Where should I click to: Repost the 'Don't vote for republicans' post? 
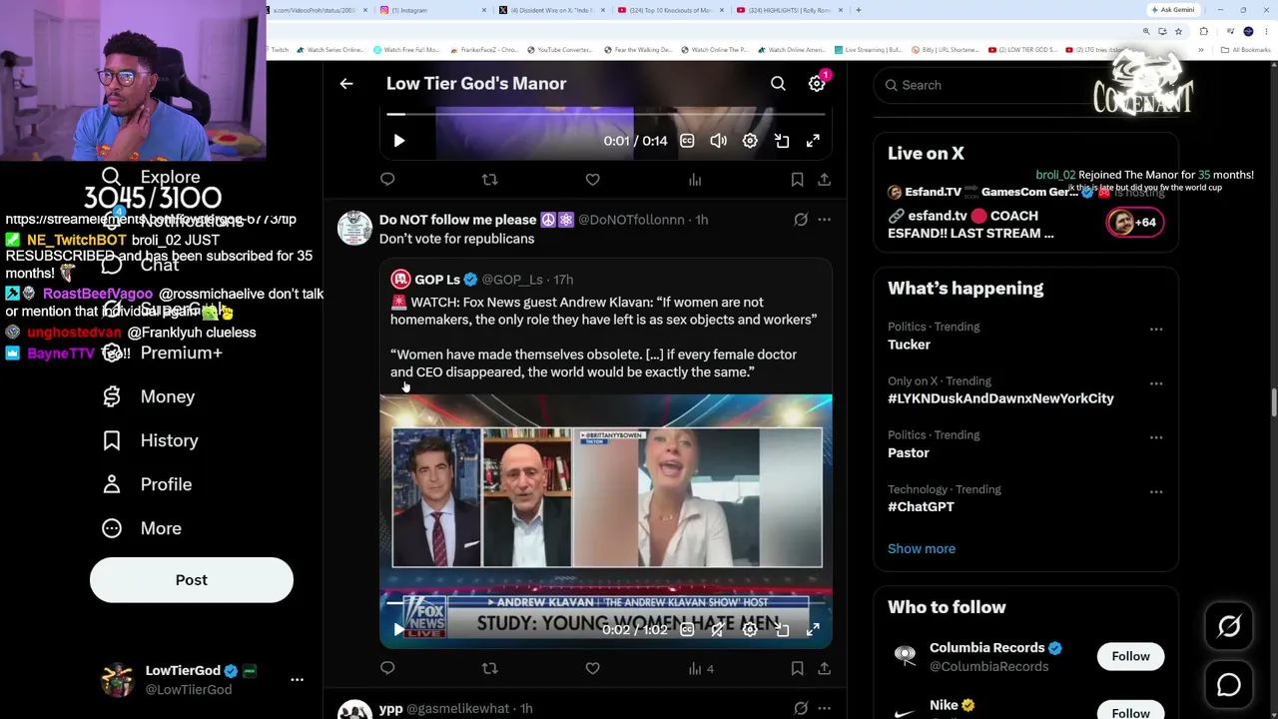(x=489, y=668)
